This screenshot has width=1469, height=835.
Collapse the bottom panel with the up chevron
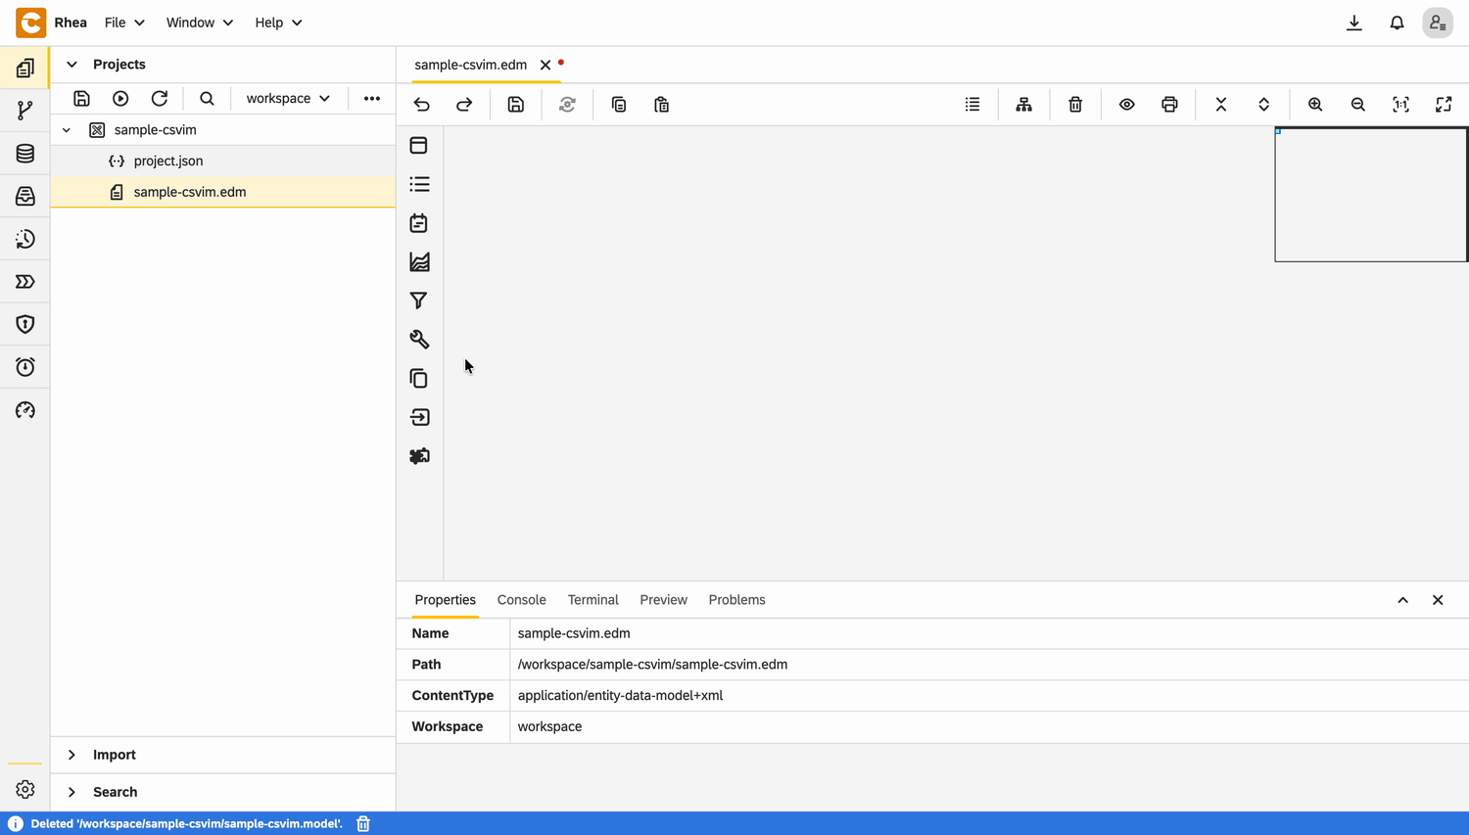click(x=1402, y=600)
